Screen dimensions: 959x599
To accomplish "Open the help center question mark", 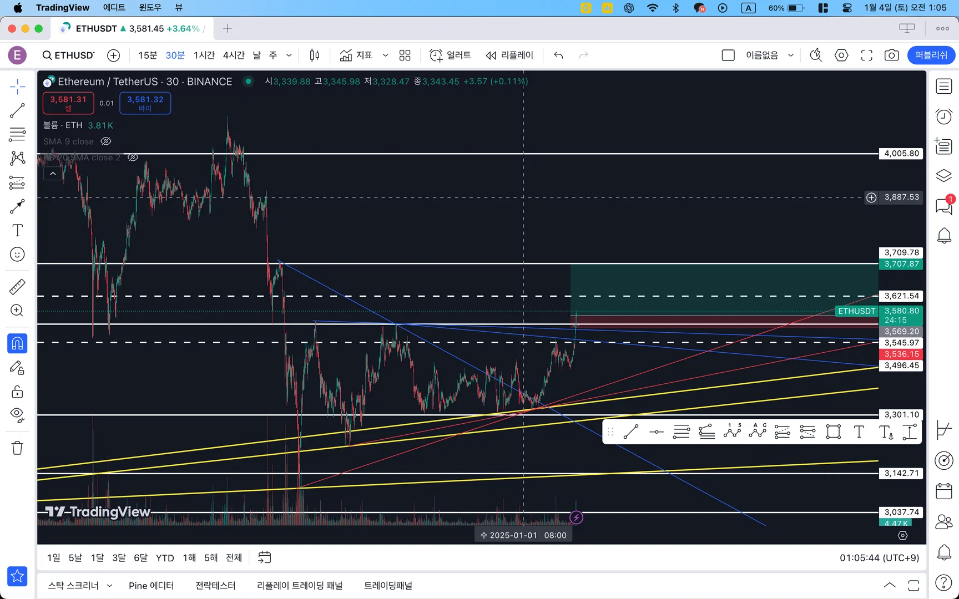I will tap(943, 582).
